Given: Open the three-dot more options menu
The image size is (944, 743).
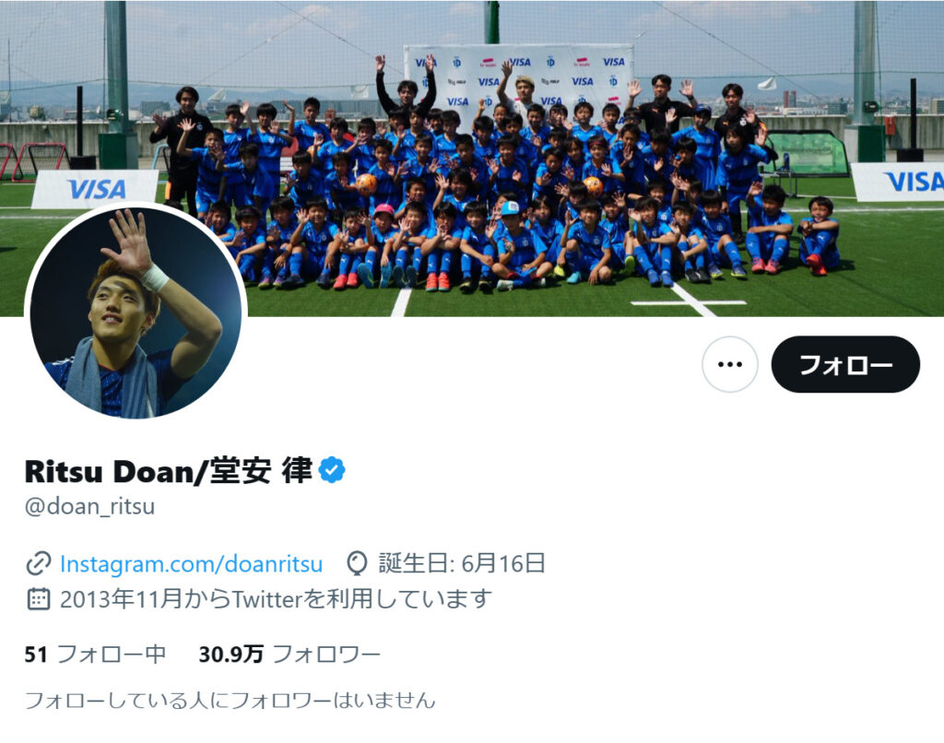Looking at the screenshot, I should 730,364.
